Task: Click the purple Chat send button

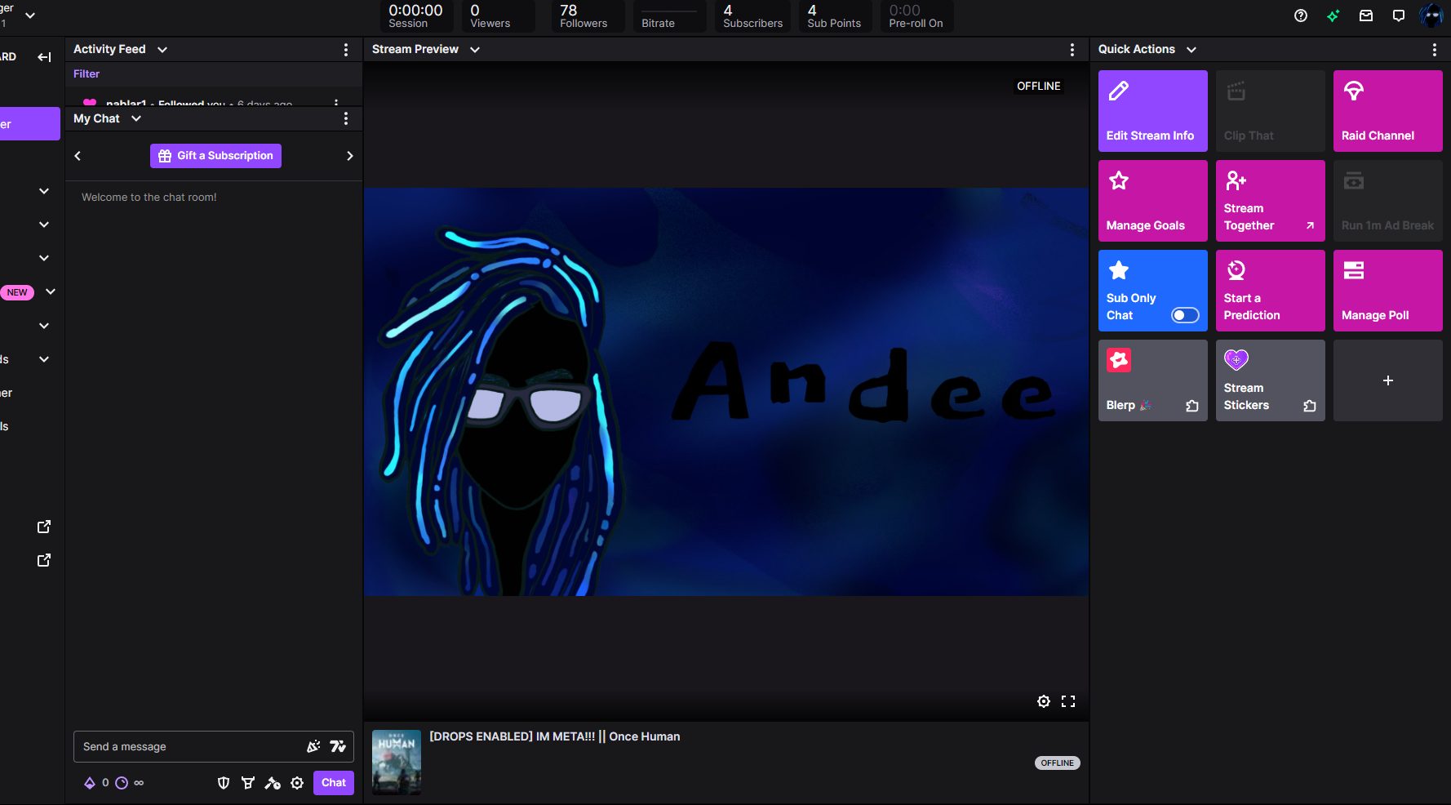Action: pos(334,783)
